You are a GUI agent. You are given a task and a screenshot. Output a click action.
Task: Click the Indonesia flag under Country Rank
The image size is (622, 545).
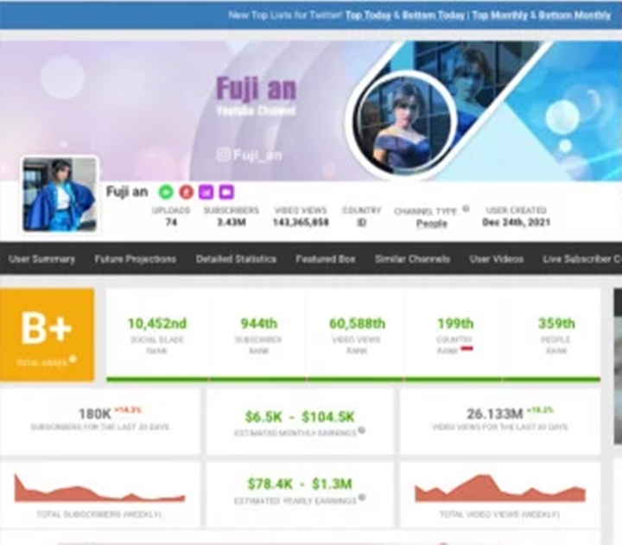coord(466,349)
